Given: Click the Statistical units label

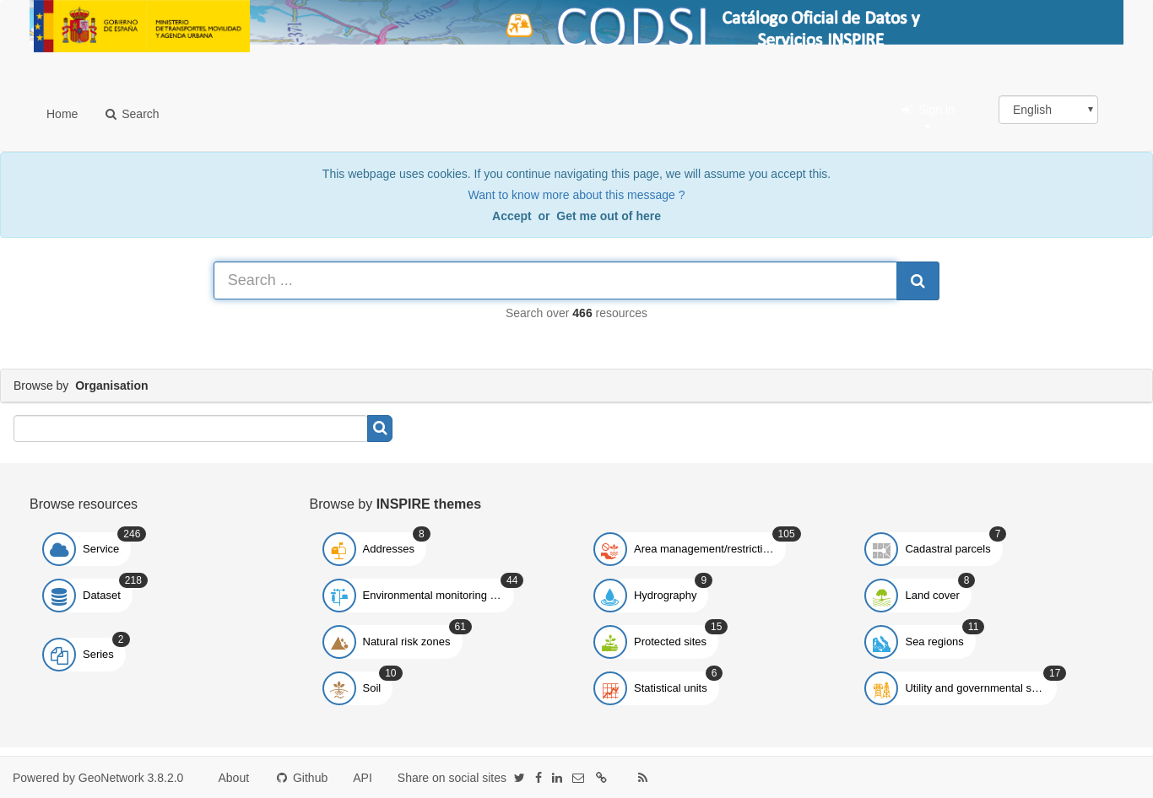Looking at the screenshot, I should pyautogui.click(x=670, y=688).
